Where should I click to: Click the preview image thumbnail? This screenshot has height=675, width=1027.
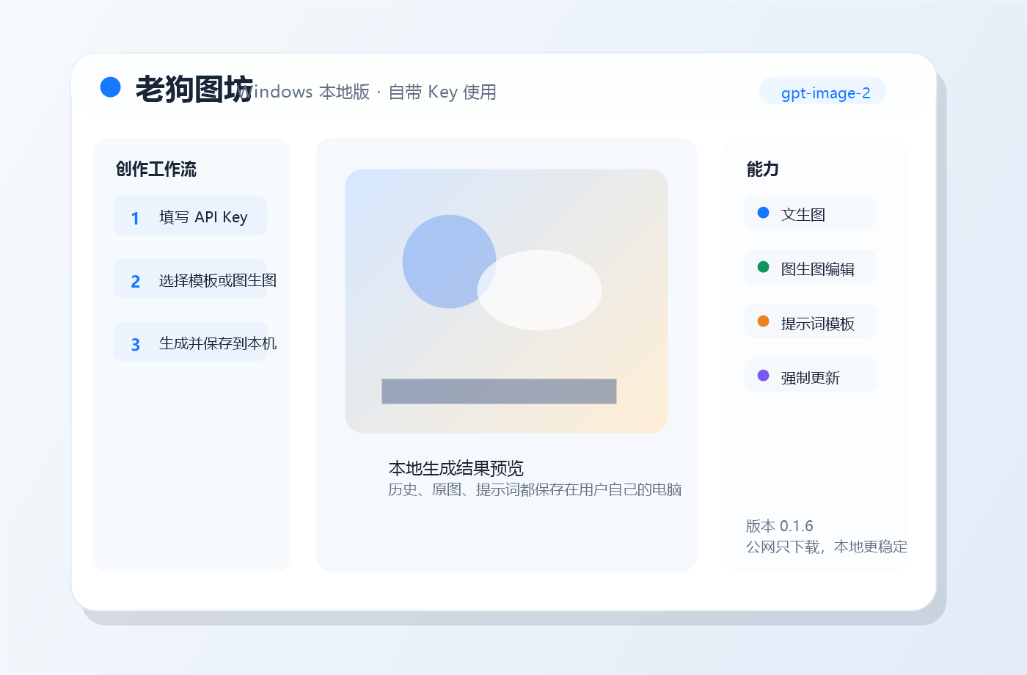(x=506, y=301)
